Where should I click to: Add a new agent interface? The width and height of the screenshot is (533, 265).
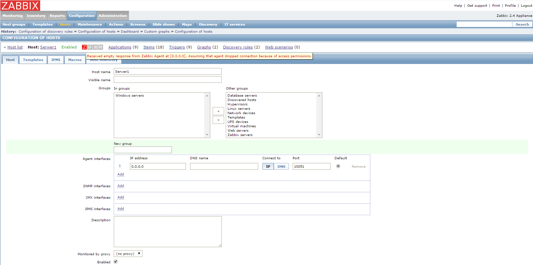(x=121, y=174)
